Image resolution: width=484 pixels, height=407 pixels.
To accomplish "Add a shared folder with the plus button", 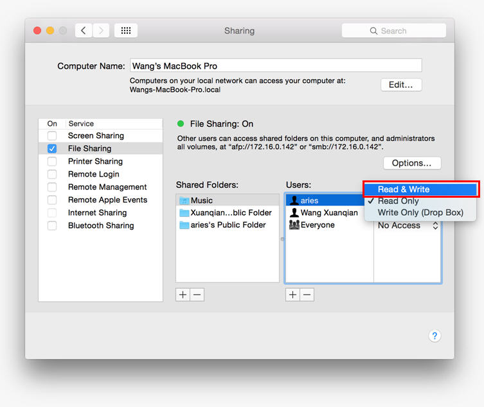I will click(183, 295).
